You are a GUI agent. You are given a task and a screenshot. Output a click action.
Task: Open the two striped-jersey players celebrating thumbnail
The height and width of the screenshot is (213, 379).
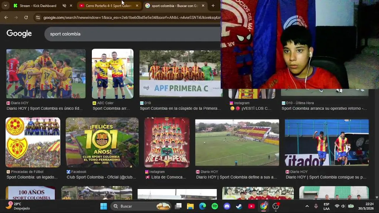point(327,143)
